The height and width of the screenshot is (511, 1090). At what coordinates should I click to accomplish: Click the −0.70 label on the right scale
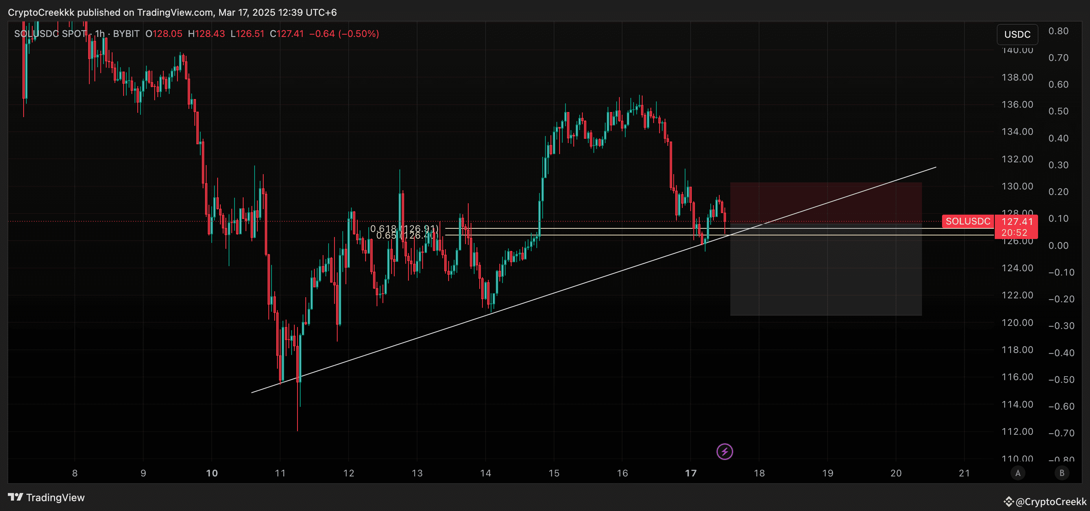[x=1061, y=433]
